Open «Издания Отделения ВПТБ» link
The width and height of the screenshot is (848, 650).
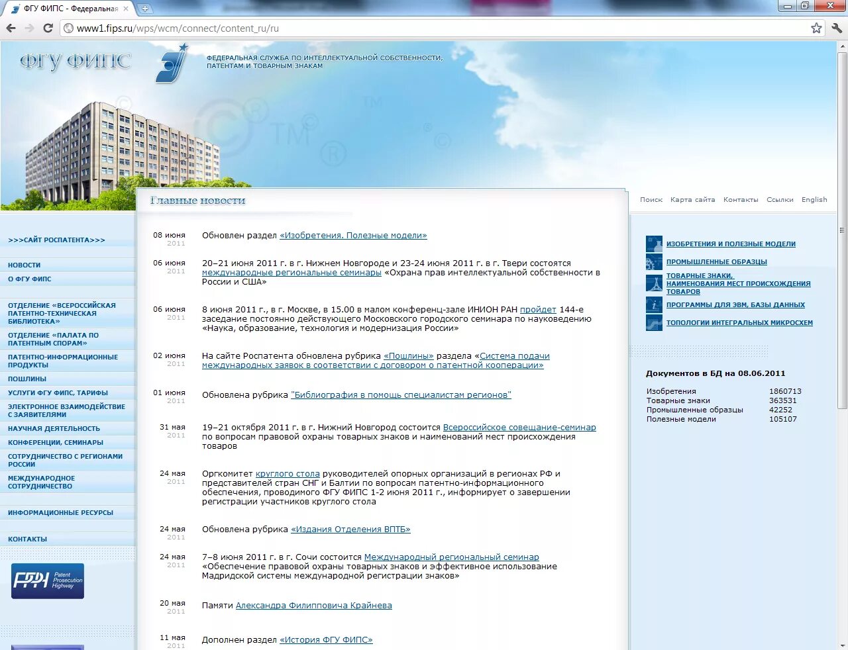(350, 530)
